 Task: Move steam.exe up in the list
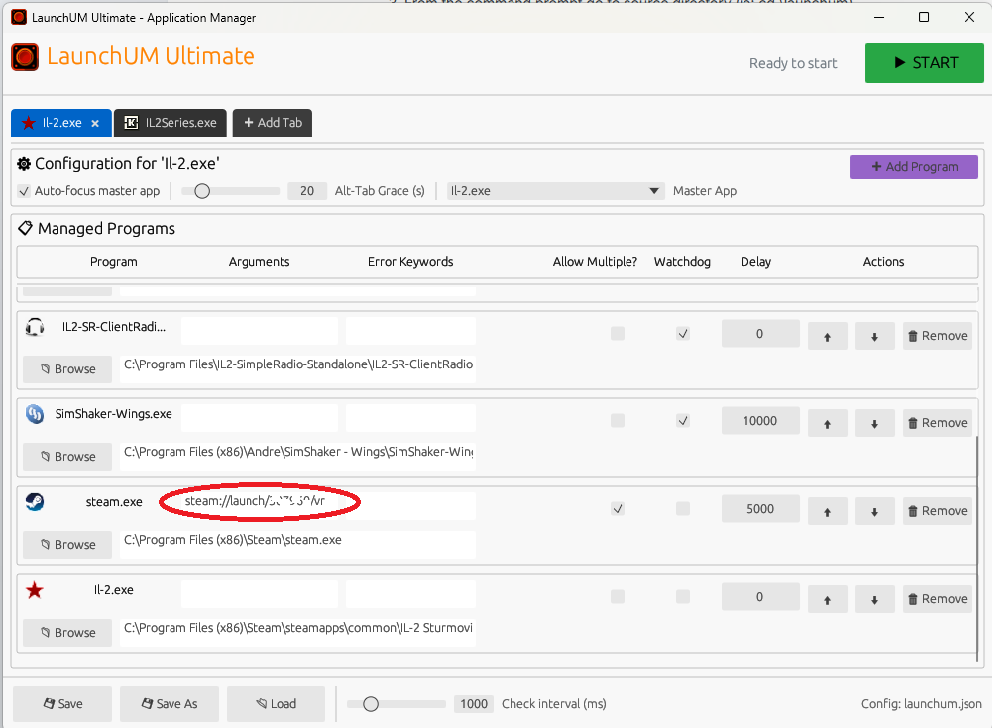827,511
